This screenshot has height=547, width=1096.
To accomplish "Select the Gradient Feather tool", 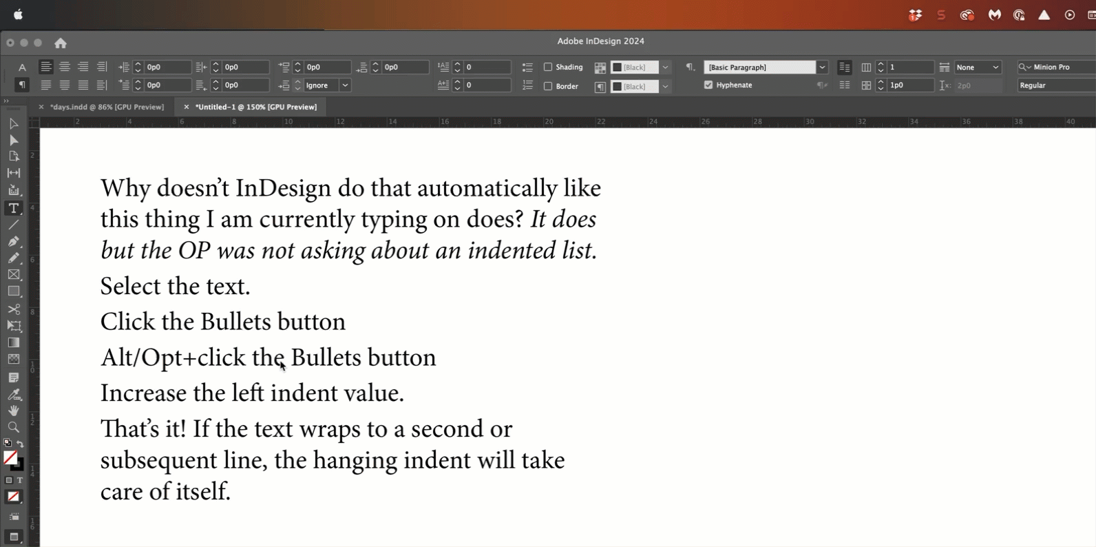I will click(x=13, y=359).
